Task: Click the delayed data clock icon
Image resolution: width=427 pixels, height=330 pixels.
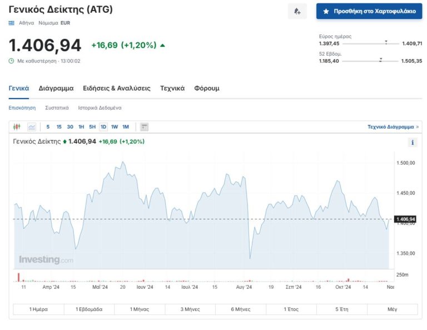Action: [11, 61]
